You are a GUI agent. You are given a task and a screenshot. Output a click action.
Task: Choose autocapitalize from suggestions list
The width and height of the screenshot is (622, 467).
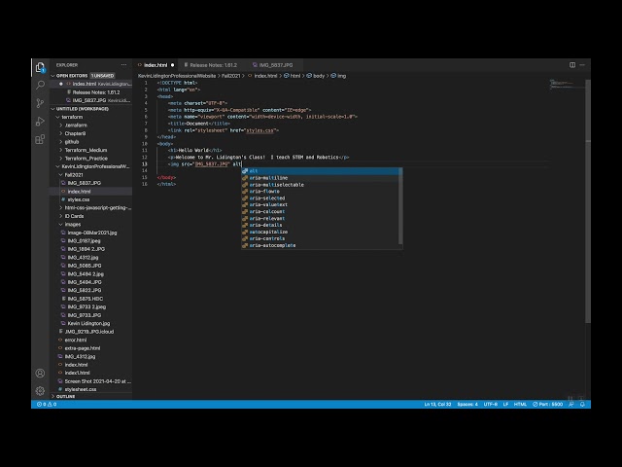click(321, 232)
